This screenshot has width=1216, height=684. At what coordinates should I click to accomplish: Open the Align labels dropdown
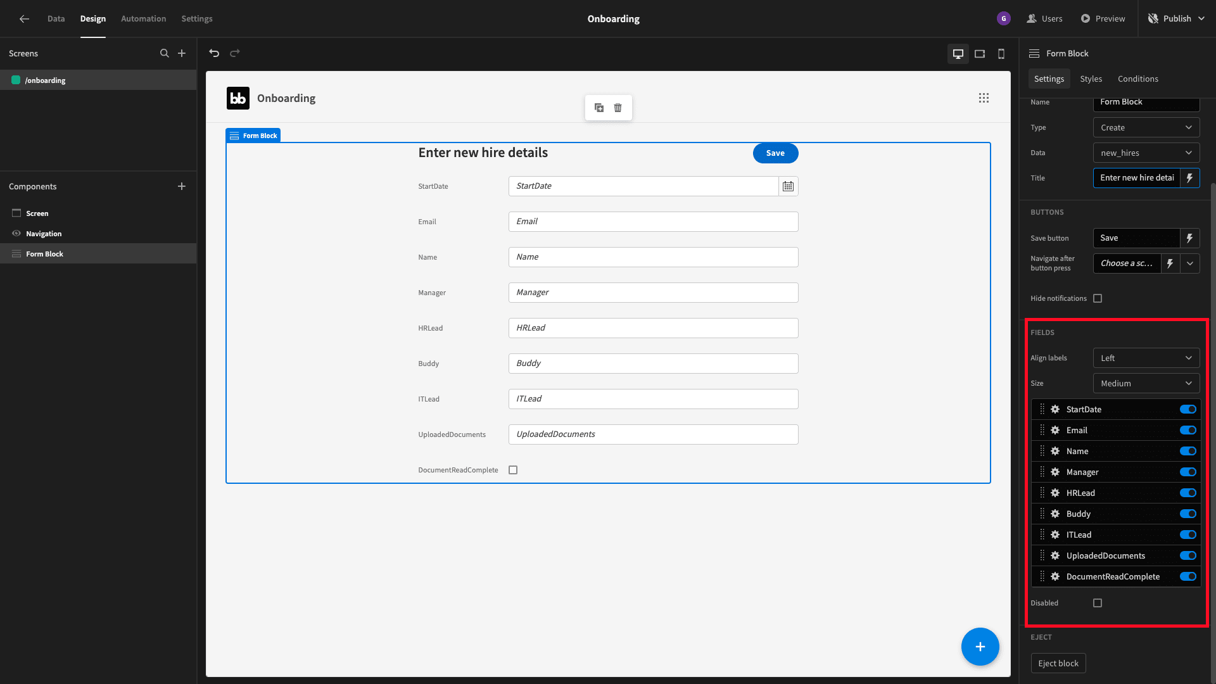(1146, 358)
